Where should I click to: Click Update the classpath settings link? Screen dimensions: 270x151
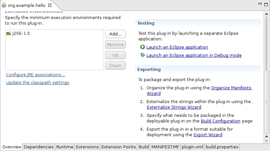[38, 82]
